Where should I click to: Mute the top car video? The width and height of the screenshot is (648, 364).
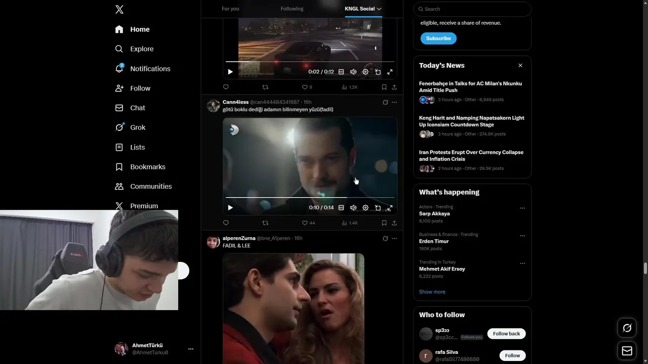point(353,72)
